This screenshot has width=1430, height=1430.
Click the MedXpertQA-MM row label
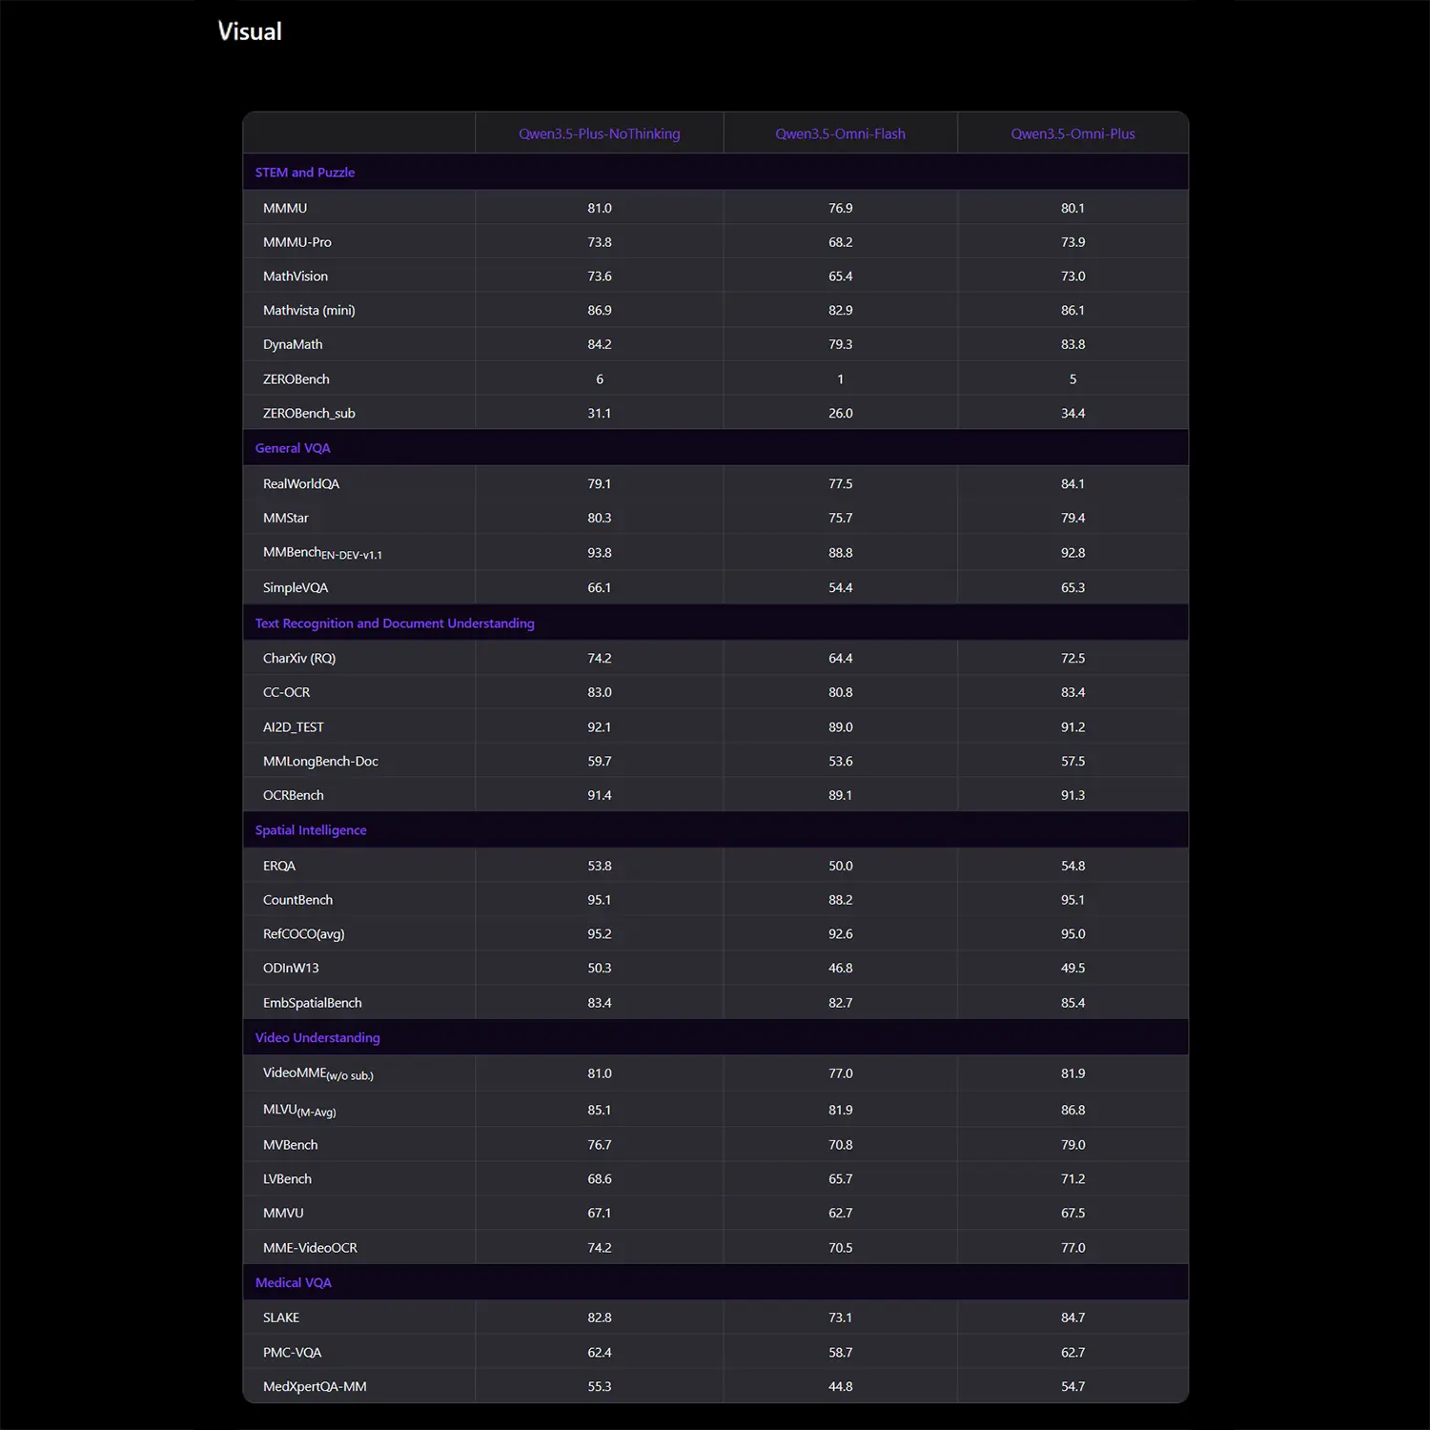[x=315, y=1386]
